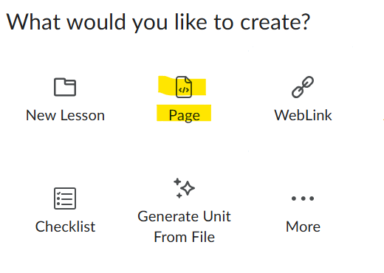Viewport: 384px width, 273px height.
Task: Click the checkmark bullets in Checklist icon
Action: point(58,198)
